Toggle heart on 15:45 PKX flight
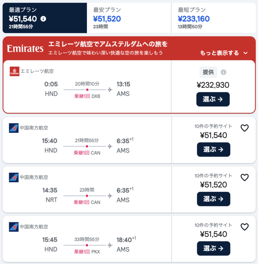The width and height of the screenshot is (258, 264). pyautogui.click(x=244, y=227)
